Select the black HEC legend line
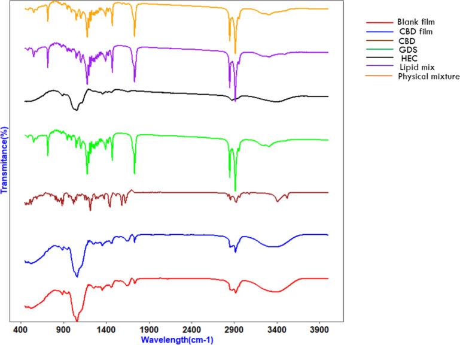This screenshot has width=460, height=345. pyautogui.click(x=379, y=57)
